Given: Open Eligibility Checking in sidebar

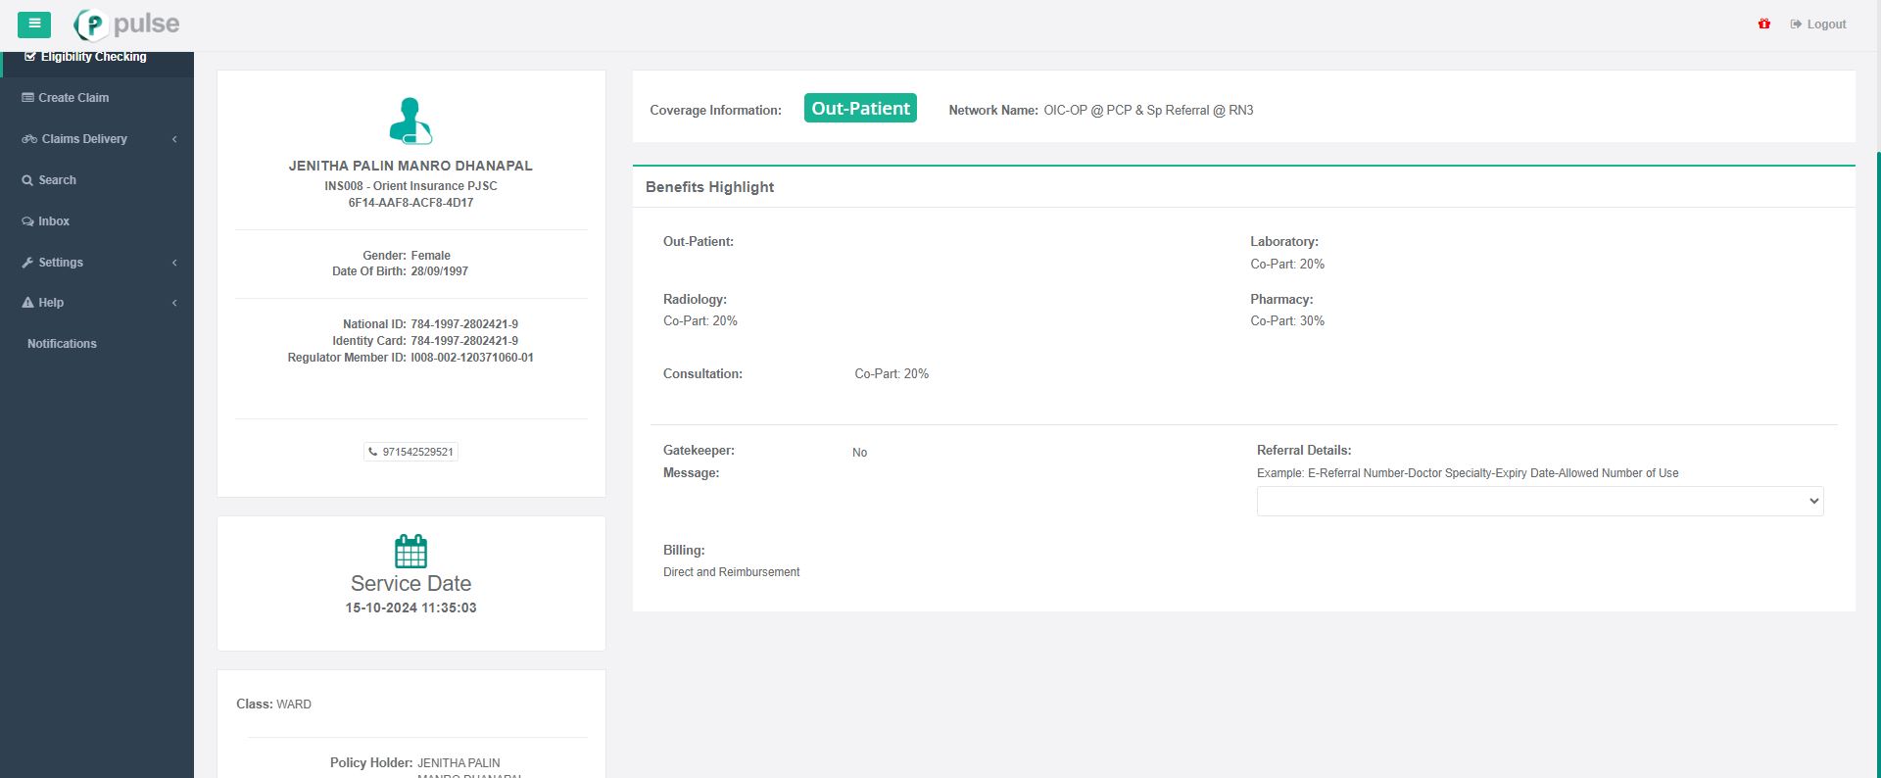Looking at the screenshot, I should [x=93, y=57].
